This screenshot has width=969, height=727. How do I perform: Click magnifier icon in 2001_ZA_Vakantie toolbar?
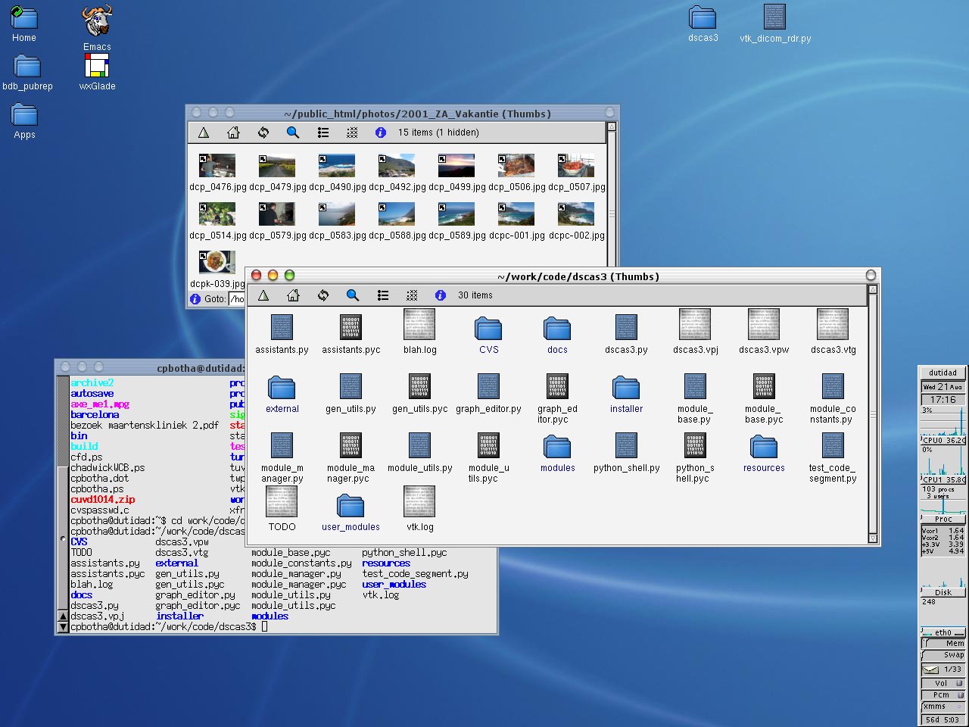(x=293, y=133)
